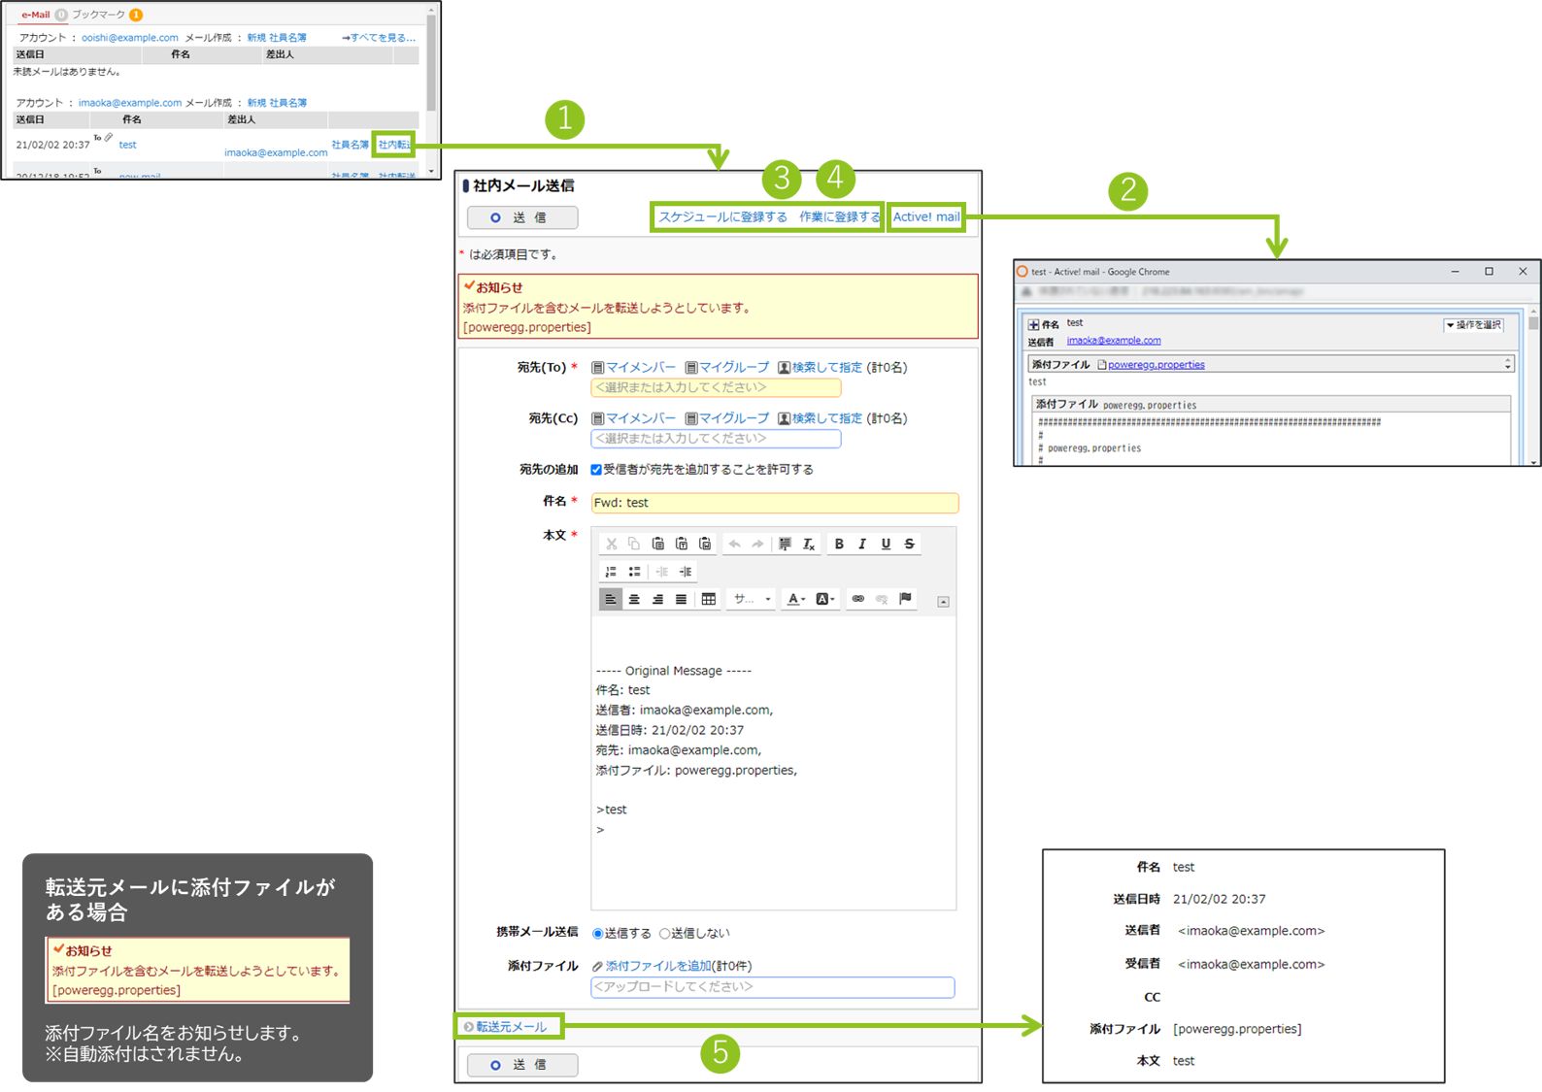Insert a table

tap(709, 599)
